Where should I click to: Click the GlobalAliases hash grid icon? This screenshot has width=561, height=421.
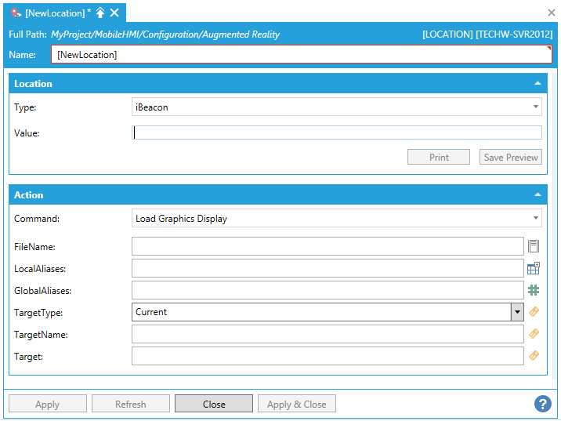coord(534,290)
